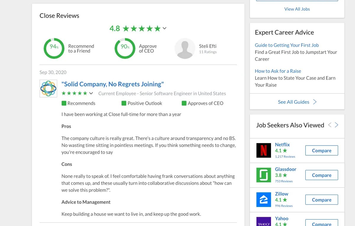This screenshot has height=226, width=355.
Task: Open How to Ask for a Raise guide
Action: 278,71
